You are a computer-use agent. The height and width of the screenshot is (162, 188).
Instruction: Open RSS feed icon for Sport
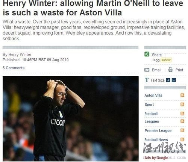[x=182, y=104]
